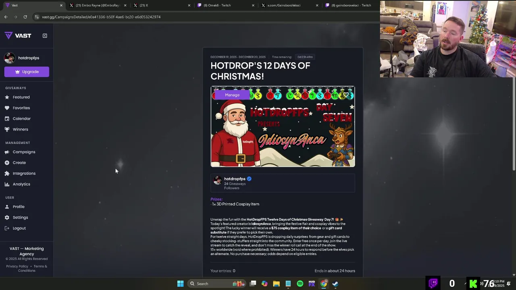Click "Your entries: 0" text
Screen dimensions: 516x290
[223, 271]
